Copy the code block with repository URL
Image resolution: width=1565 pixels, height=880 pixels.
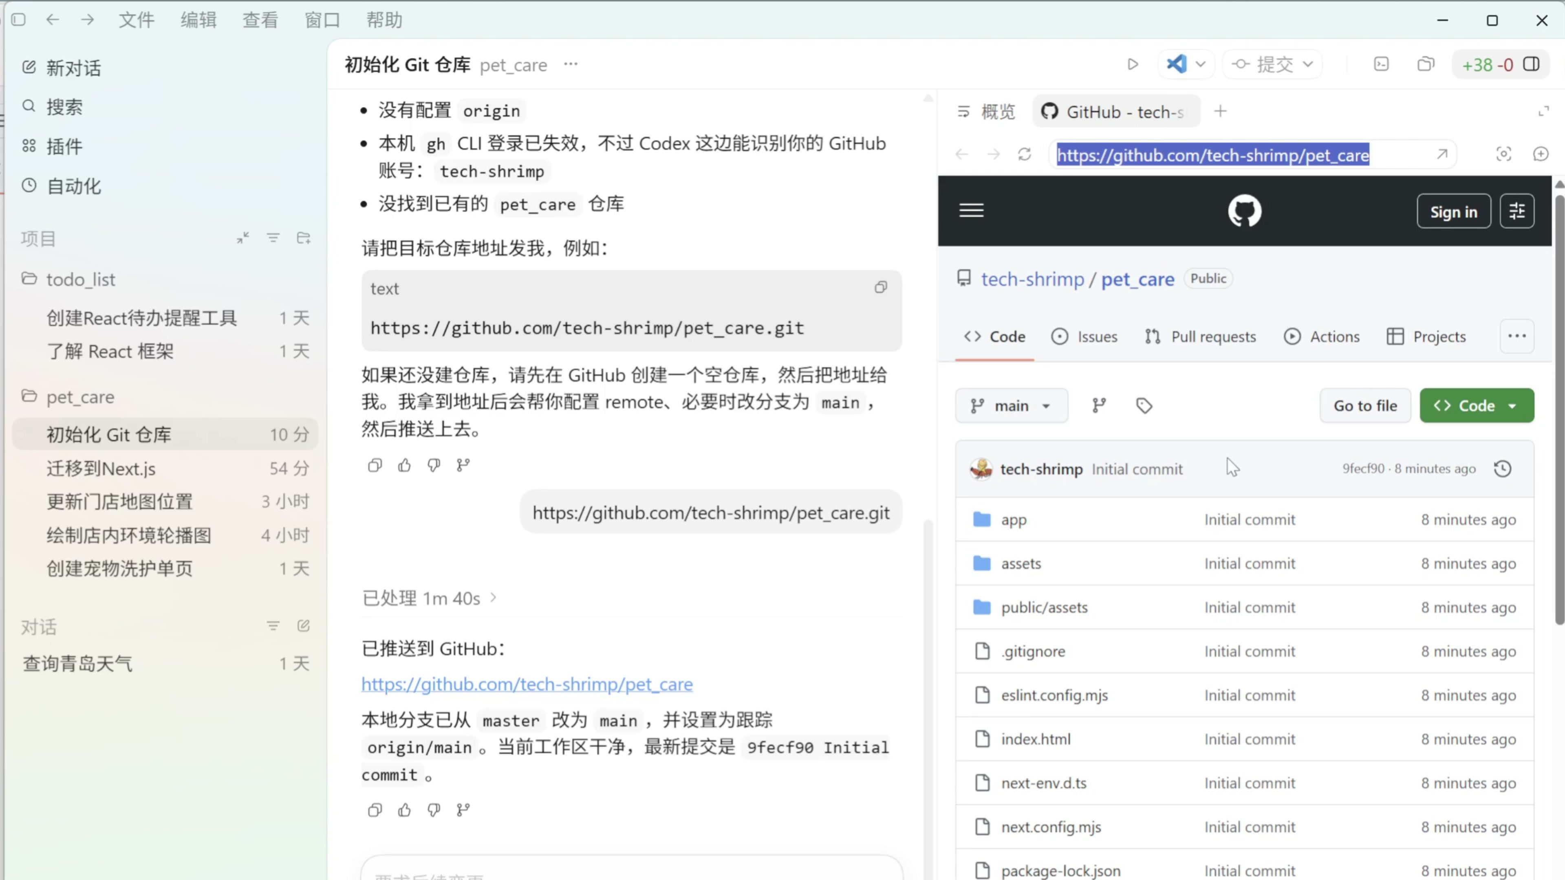click(880, 287)
